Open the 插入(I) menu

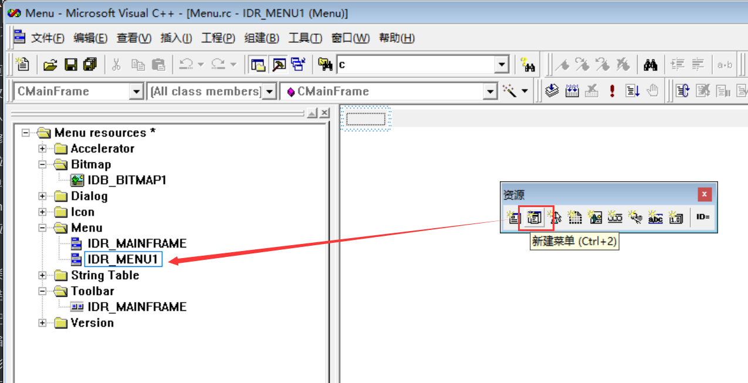pyautogui.click(x=176, y=38)
